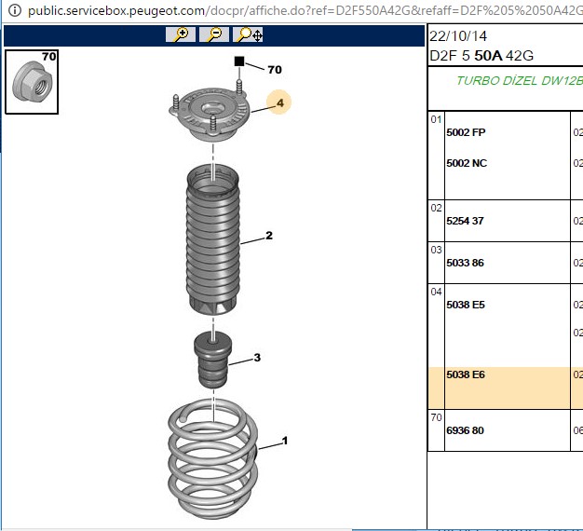Screen dimensions: 583x531
Task: Click the protective bellows boot image
Action: 212,239
